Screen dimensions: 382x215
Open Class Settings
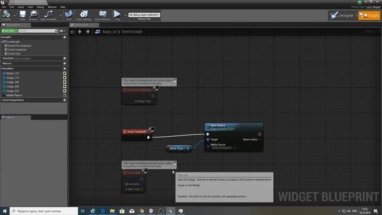tap(84, 16)
